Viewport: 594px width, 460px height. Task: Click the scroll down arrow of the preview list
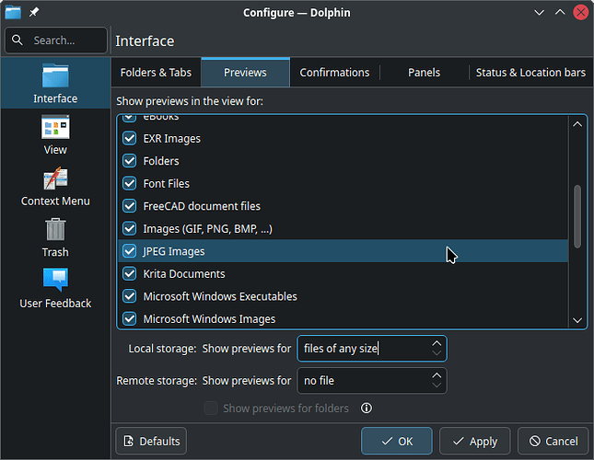[577, 320]
